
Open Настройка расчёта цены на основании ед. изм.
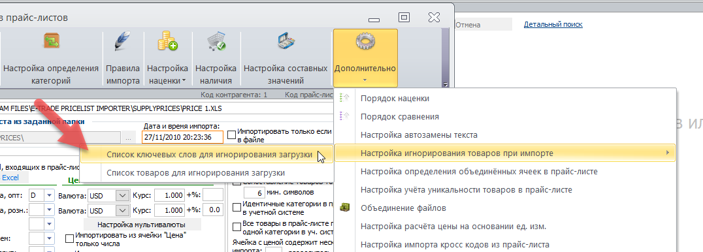[505, 227]
